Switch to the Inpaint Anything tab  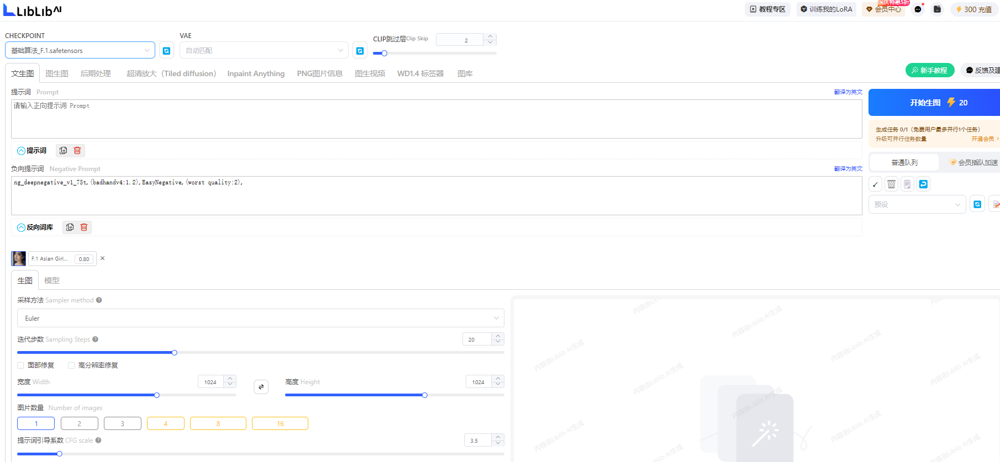(256, 73)
